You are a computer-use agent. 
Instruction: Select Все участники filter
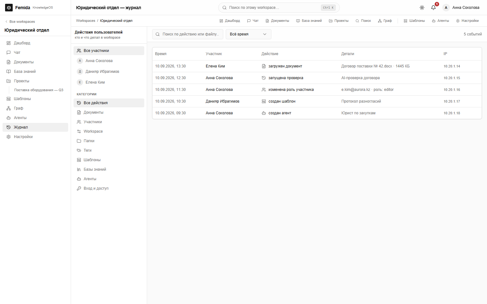109,51
